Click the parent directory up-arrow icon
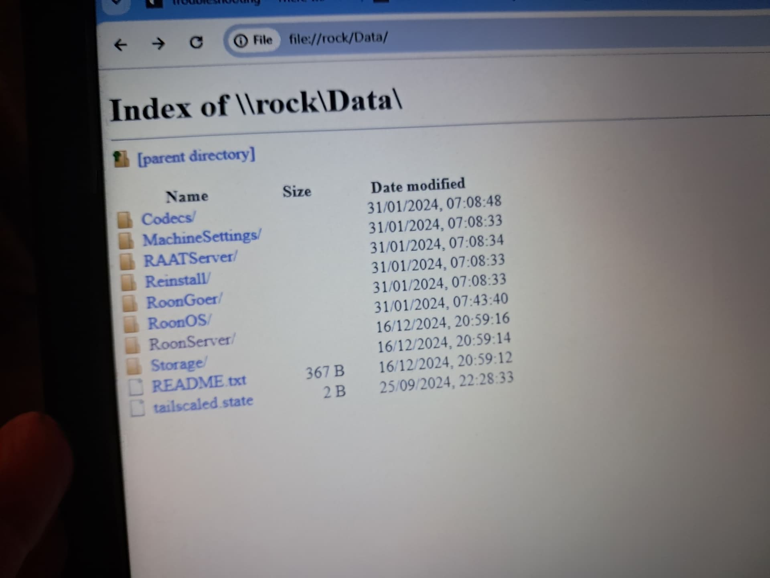770x578 pixels. [x=121, y=159]
